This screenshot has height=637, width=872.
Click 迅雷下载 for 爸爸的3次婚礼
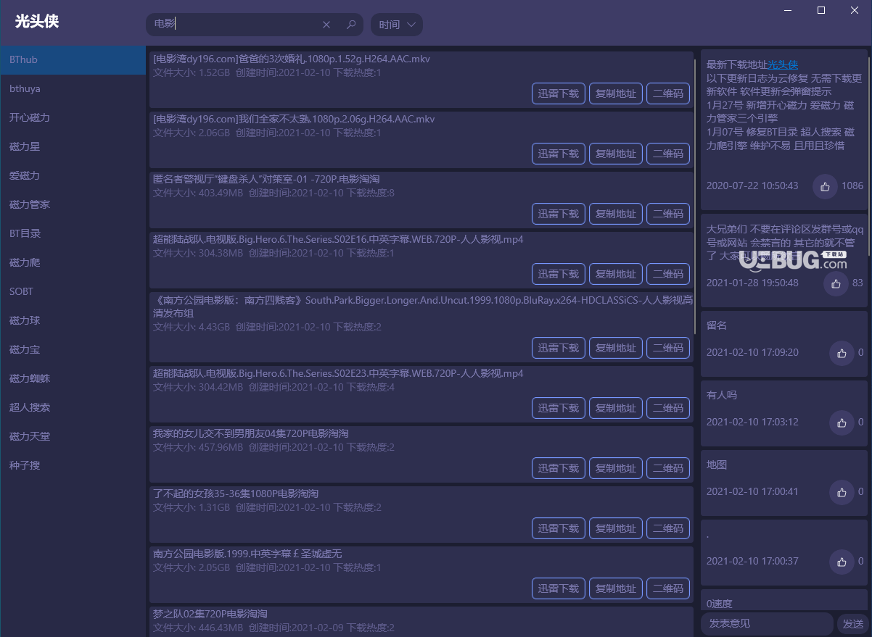point(559,93)
